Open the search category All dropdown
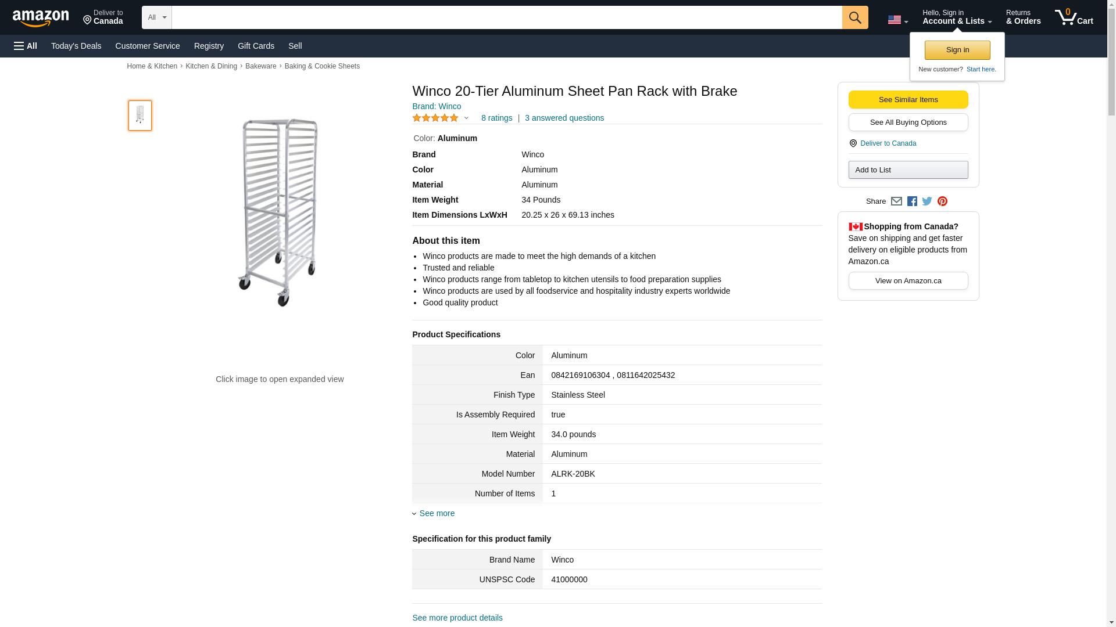Viewport: 1116px width, 627px height. point(156,17)
